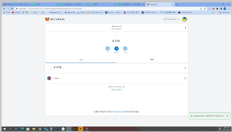Switch to the Activity (활동) tab
This screenshot has width=232, height=132.
point(152,60)
